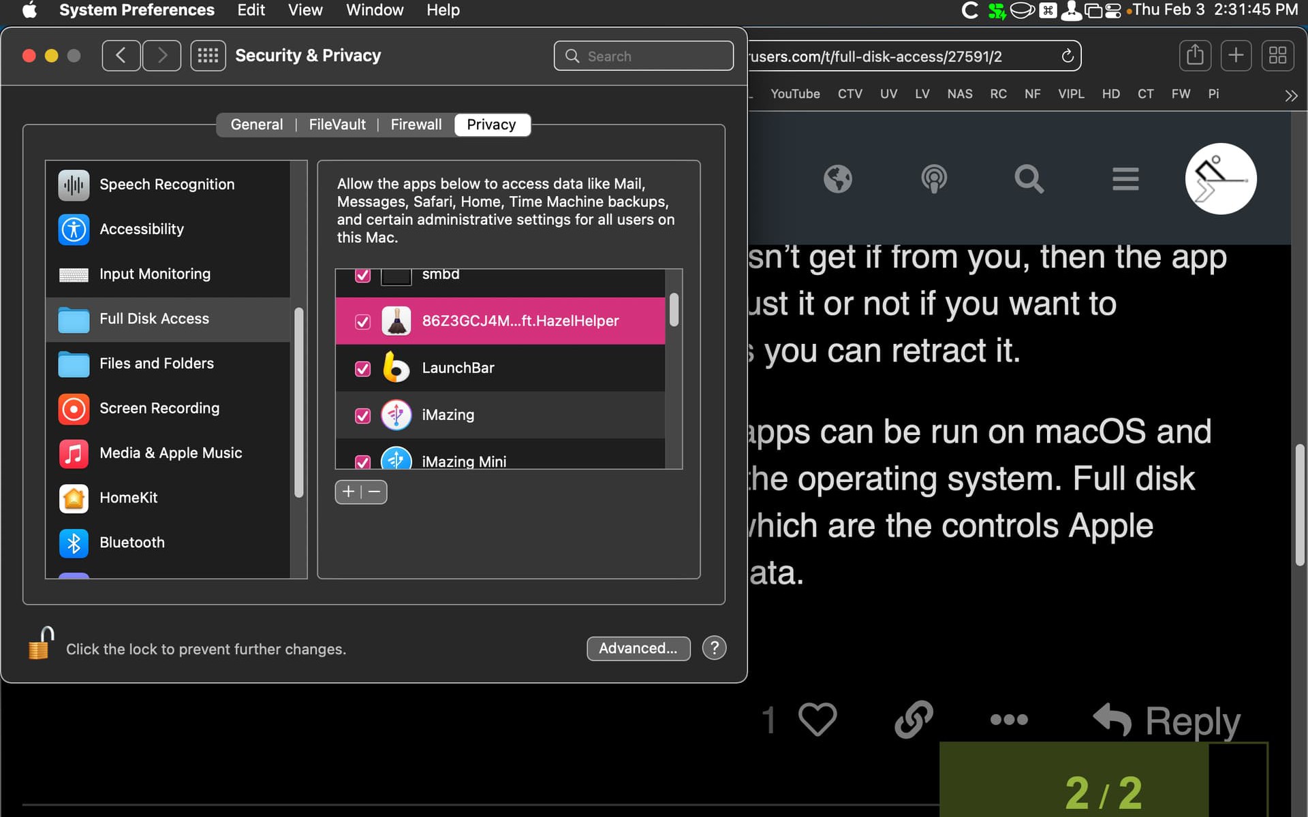
Task: Like the forum post heart
Action: point(817,720)
